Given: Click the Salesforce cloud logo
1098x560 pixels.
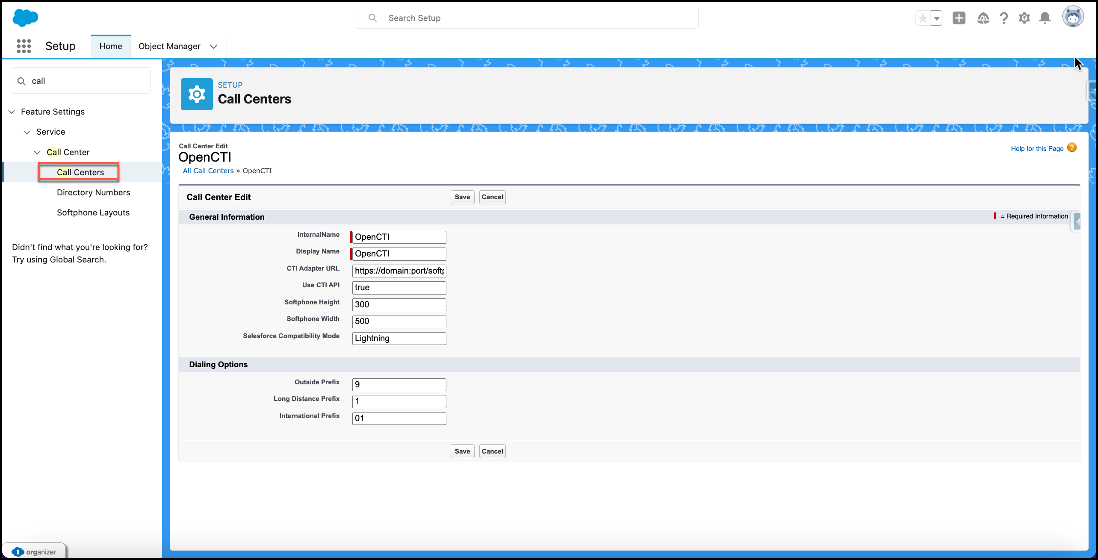Looking at the screenshot, I should [25, 18].
